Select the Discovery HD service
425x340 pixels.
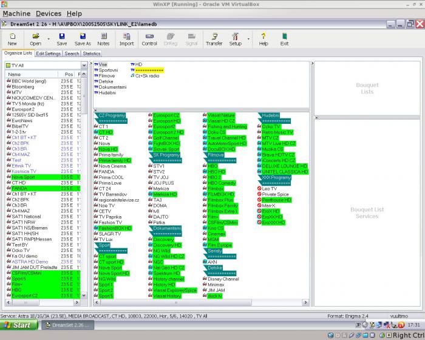165,245
